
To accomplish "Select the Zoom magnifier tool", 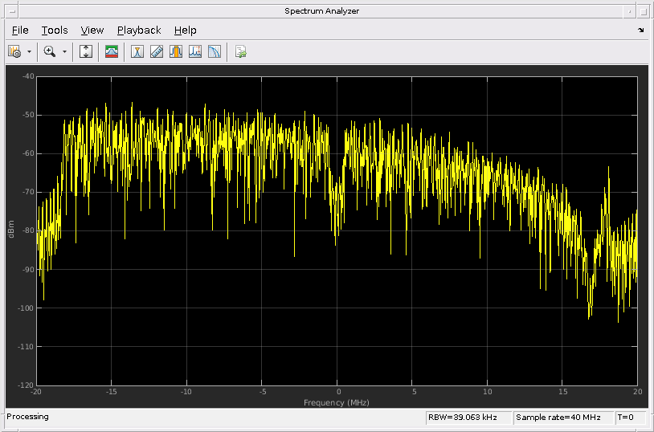I will tap(50, 51).
